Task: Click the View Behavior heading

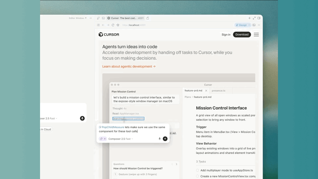Action: 206,143
